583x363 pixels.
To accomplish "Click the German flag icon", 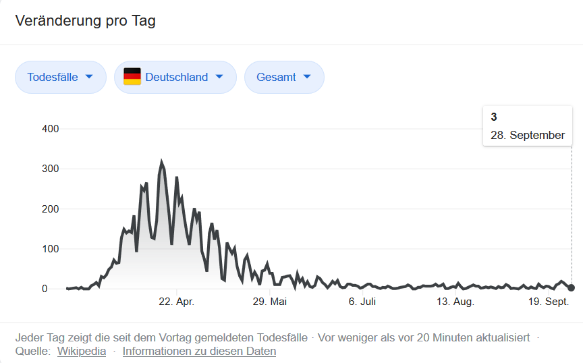I will click(132, 77).
